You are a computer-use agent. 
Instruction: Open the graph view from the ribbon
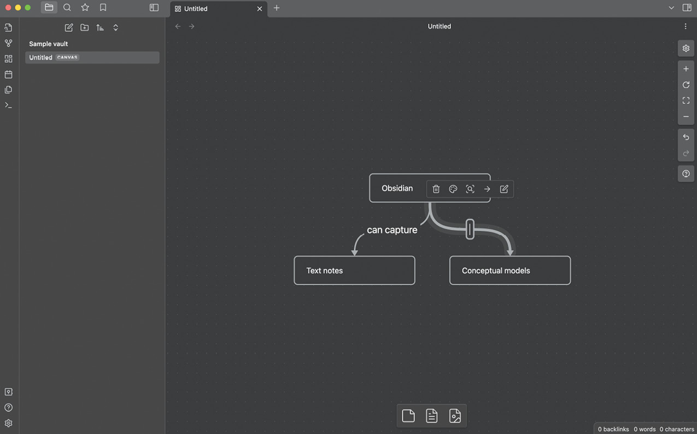pyautogui.click(x=8, y=43)
